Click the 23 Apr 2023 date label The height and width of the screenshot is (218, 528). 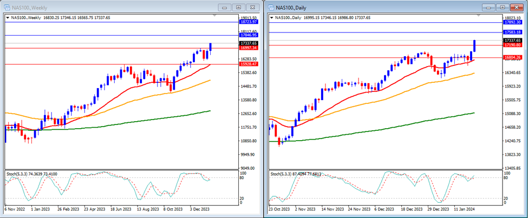[95, 209]
